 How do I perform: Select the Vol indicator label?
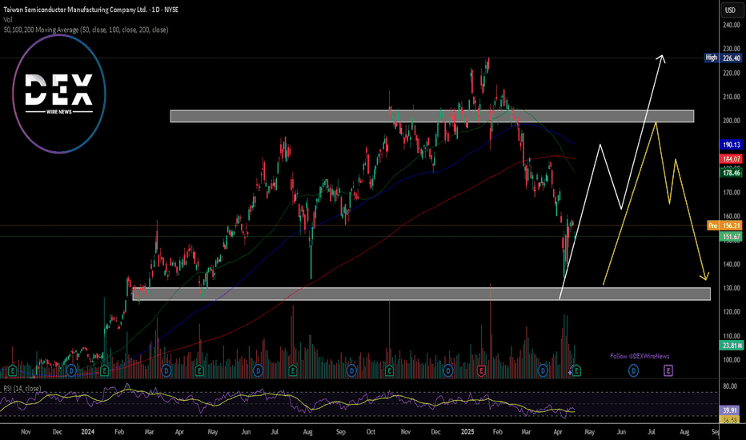point(8,19)
